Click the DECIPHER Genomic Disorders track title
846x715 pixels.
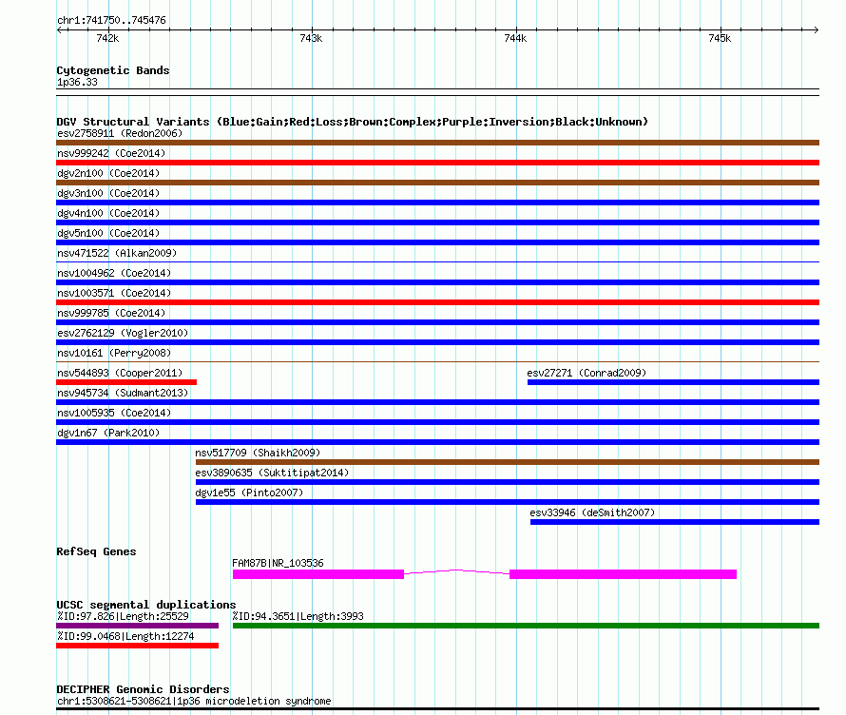(143, 689)
